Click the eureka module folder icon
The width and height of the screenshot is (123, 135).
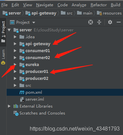click(x=22, y=65)
